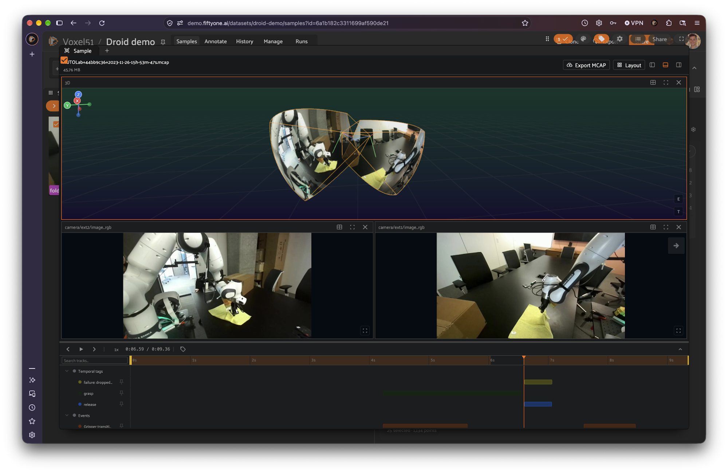Toggle the right sidebar panel layout
The height and width of the screenshot is (473, 728).
pos(678,65)
